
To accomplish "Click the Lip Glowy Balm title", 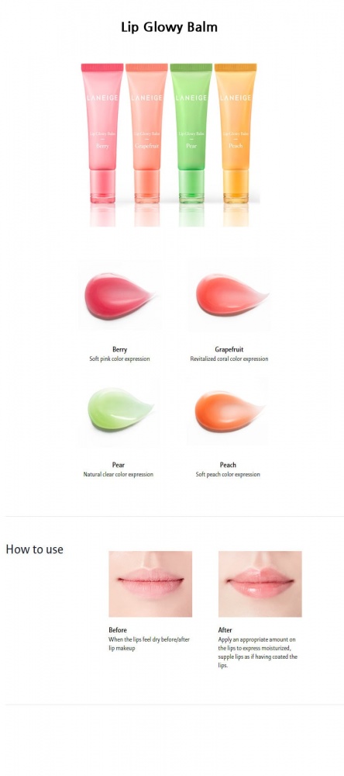I will pos(169,26).
